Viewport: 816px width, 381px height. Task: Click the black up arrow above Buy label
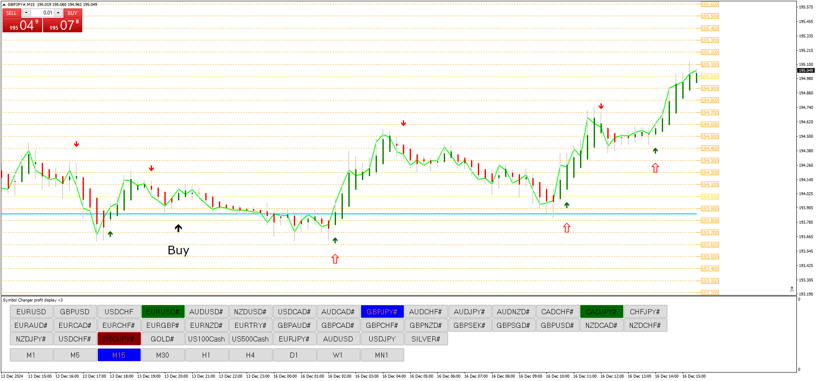point(178,228)
